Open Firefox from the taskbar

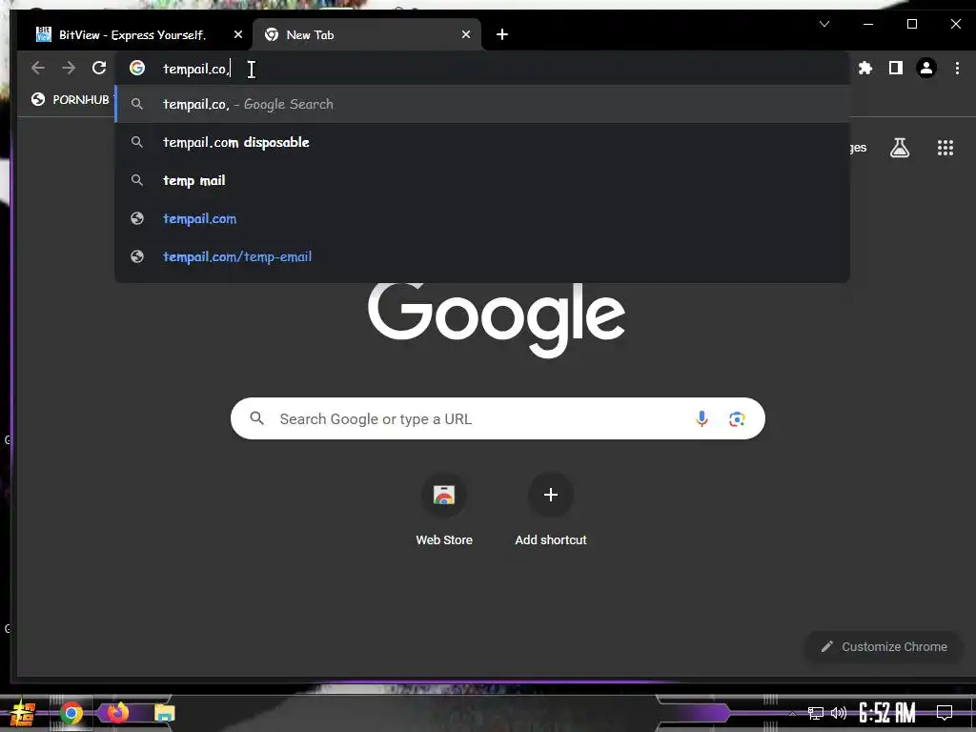[x=117, y=713]
